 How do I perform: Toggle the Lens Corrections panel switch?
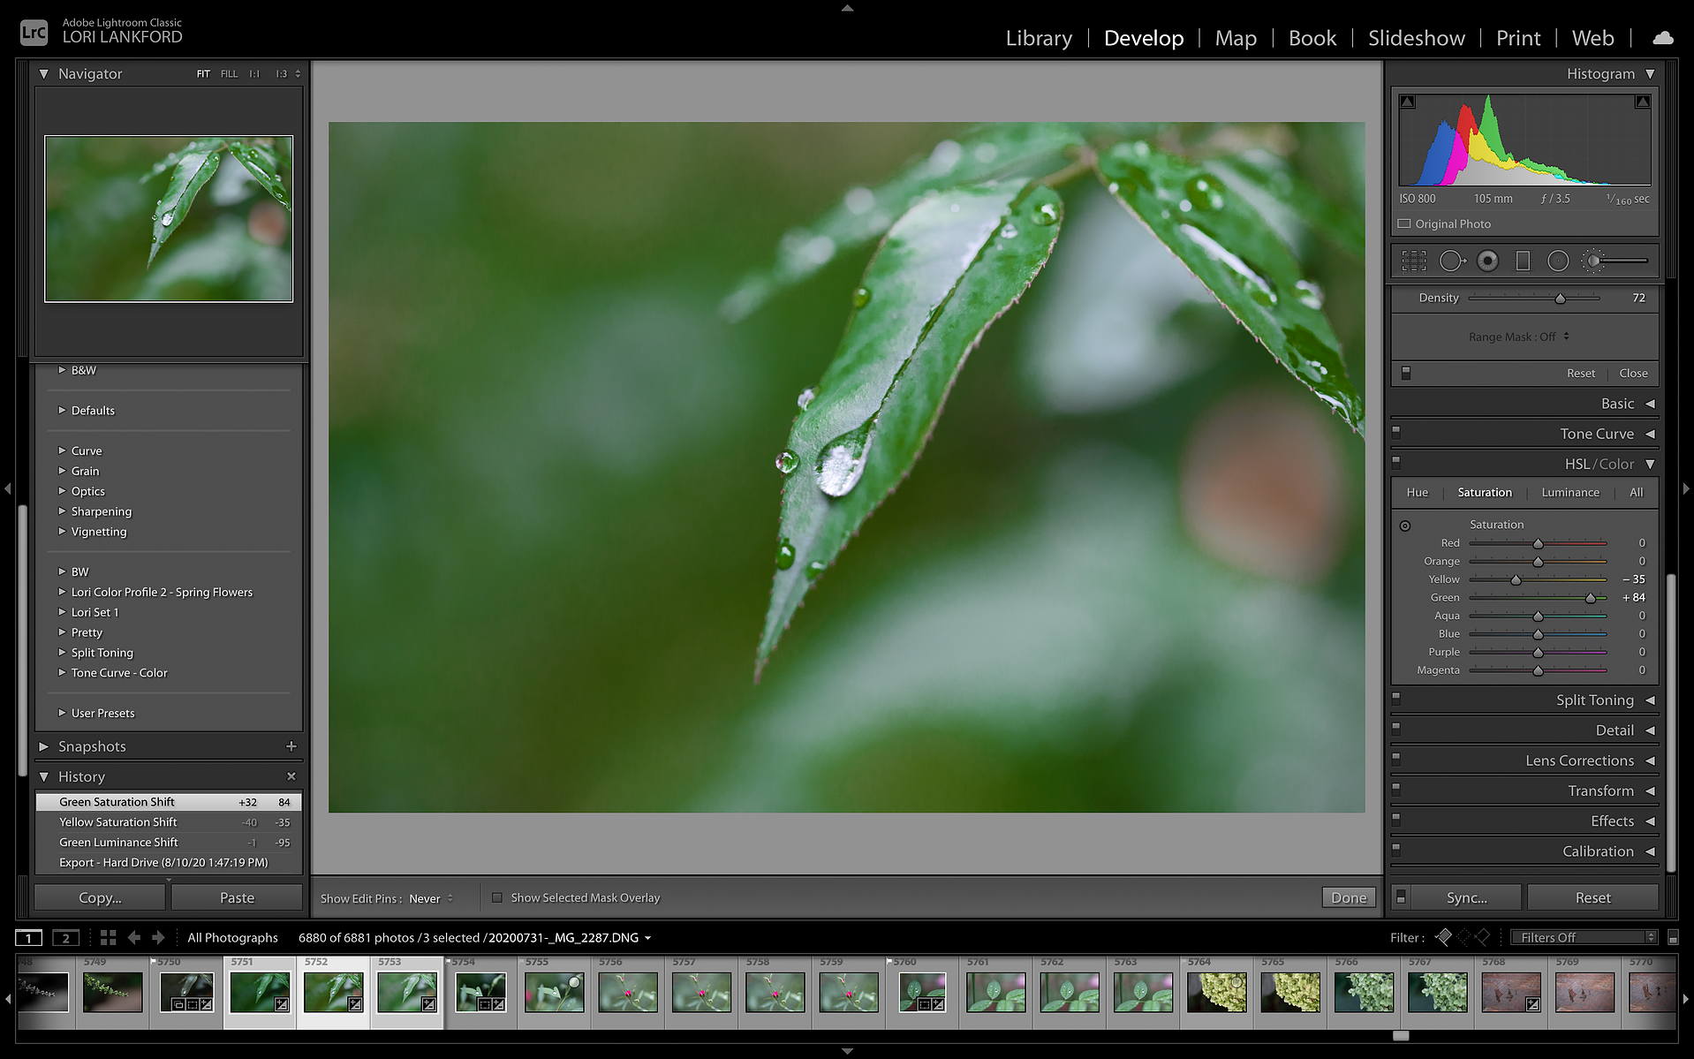[1396, 758]
